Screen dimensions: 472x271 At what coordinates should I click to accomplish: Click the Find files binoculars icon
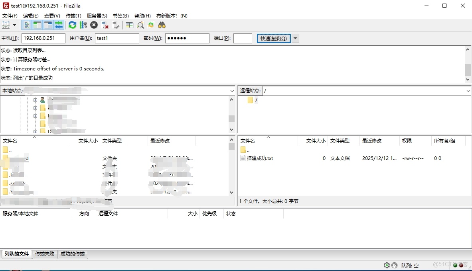(162, 25)
